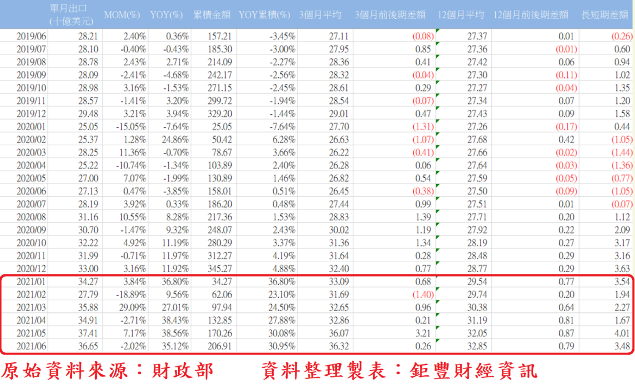The width and height of the screenshot is (635, 388).
Task: Click the -15.05% MOM cell
Action: tap(131, 127)
